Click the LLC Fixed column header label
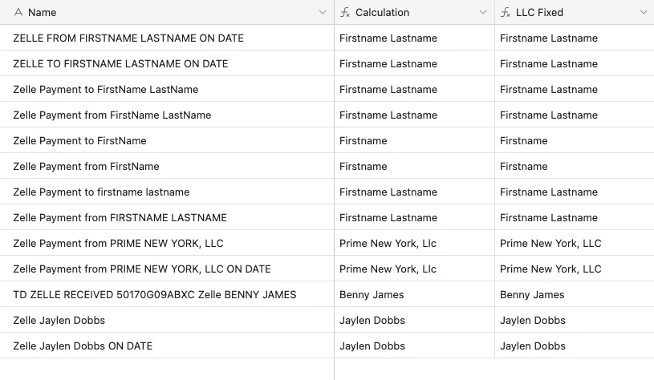Viewport: 654px width, 380px height. (x=539, y=13)
